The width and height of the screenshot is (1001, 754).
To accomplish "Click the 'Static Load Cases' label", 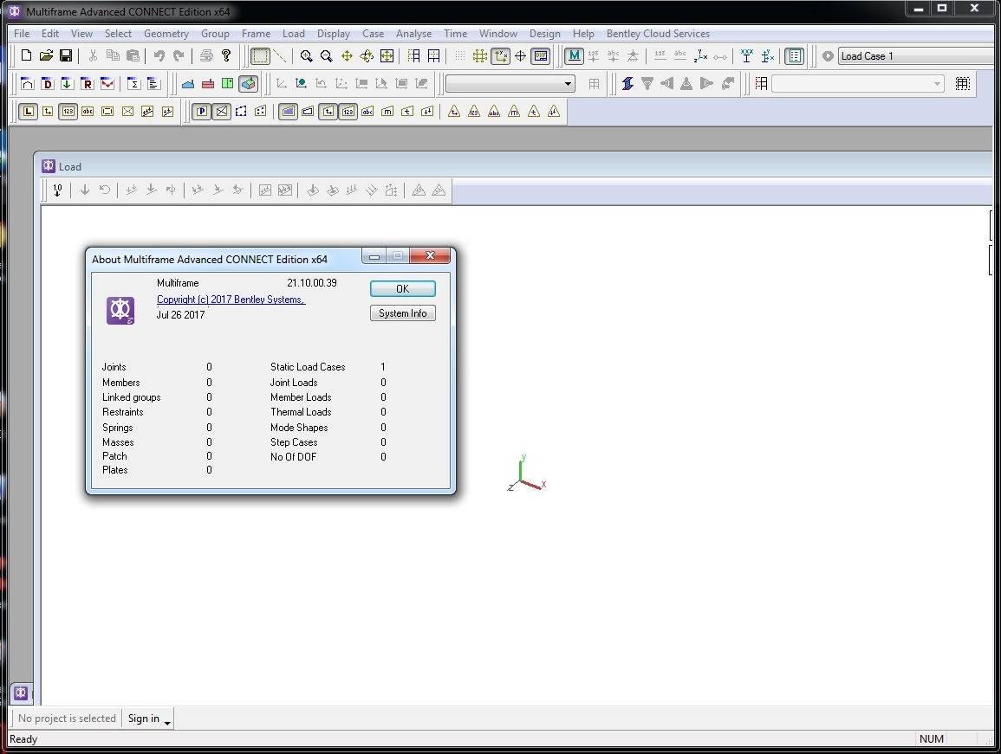I will (x=308, y=367).
